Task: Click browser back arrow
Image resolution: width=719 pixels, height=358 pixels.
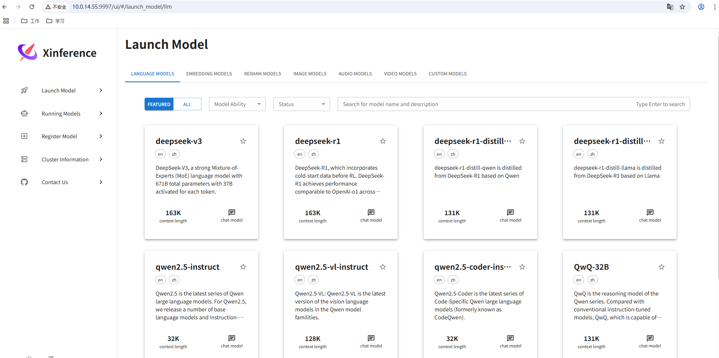Action: (5, 7)
